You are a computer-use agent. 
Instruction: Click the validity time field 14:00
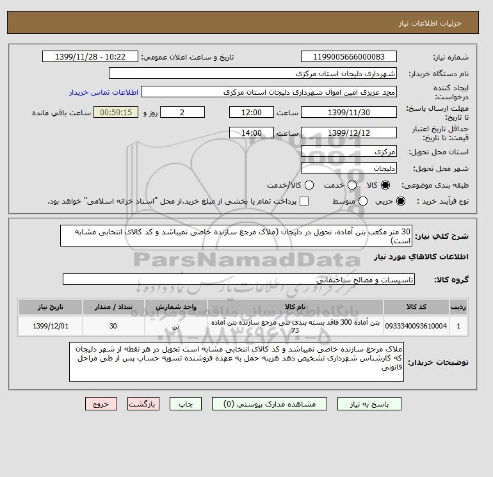(252, 133)
